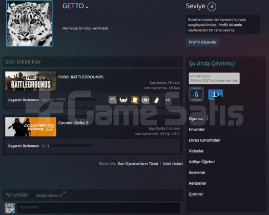Viewport: 269px width, 215px height.
Task: Toggle the Başlığa abone ol checkbox
Action: [x=33, y=195]
